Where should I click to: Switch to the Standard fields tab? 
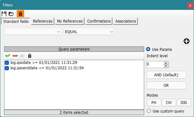point(16,21)
